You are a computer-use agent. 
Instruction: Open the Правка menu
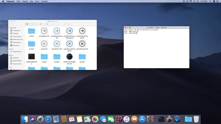tap(25, 1)
